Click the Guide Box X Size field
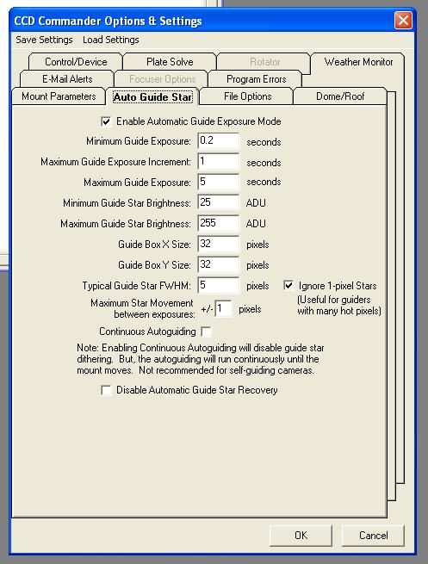The image size is (428, 564). [x=219, y=245]
